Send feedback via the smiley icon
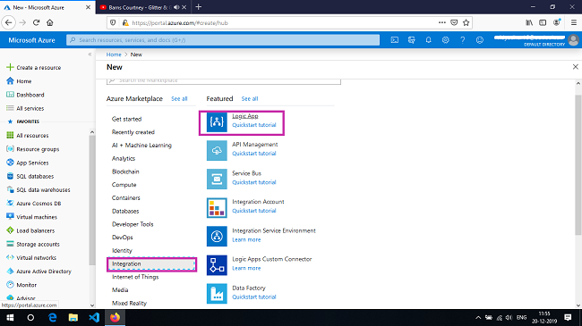582x326 pixels. [x=480, y=40]
